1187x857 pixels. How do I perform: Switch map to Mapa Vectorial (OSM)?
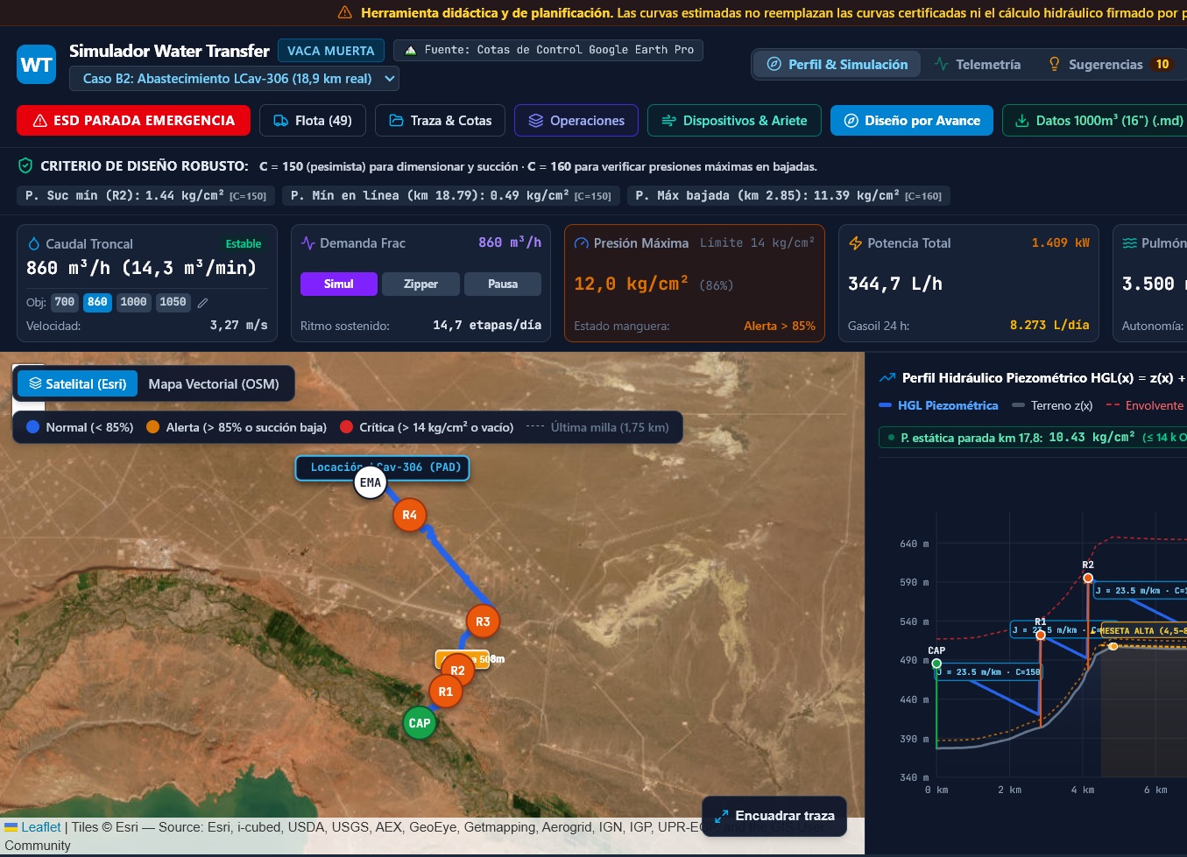click(214, 383)
